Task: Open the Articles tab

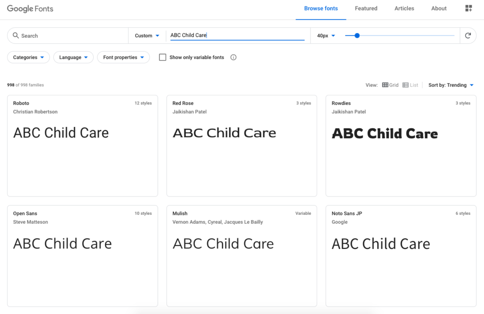Action: [x=404, y=8]
